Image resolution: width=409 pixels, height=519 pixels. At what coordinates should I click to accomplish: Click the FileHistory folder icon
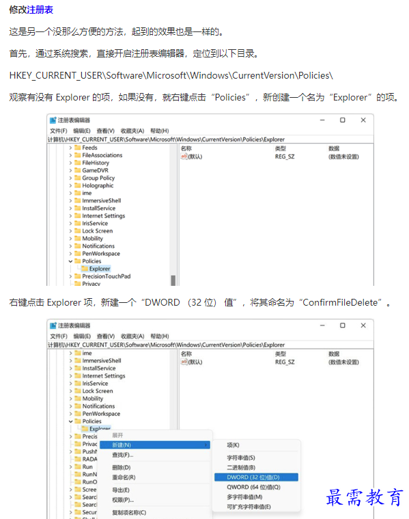(x=78, y=163)
